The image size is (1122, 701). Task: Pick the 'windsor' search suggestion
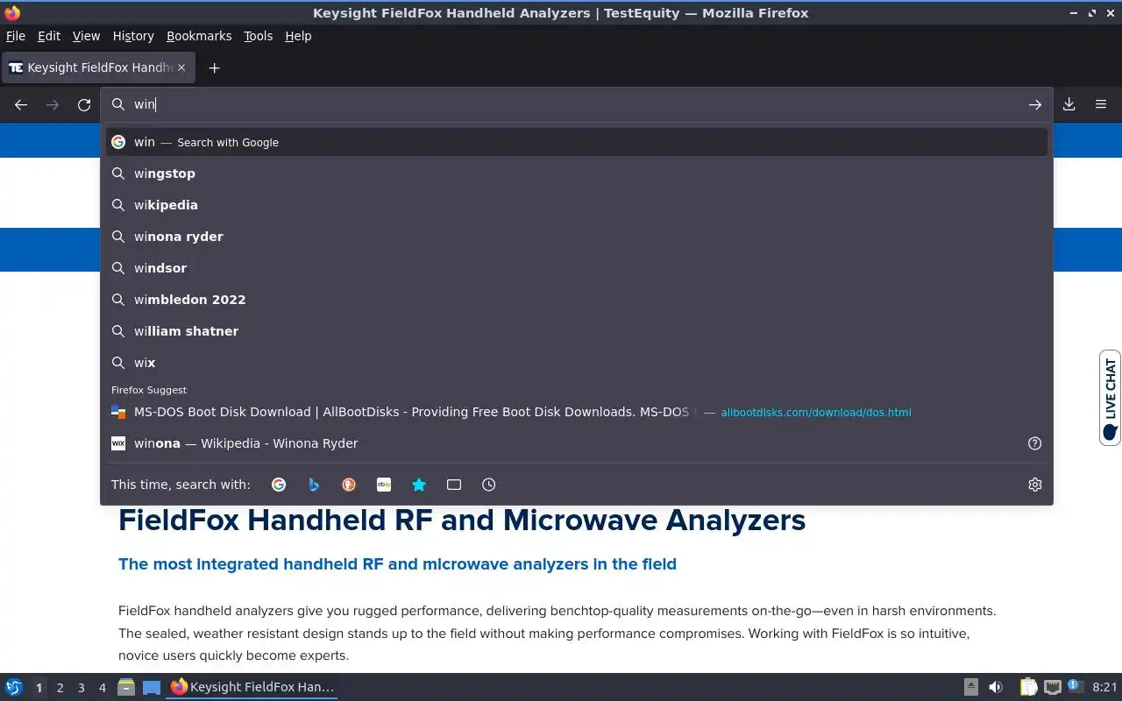577,268
